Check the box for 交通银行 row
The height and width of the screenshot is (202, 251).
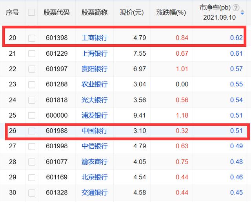(32, 193)
